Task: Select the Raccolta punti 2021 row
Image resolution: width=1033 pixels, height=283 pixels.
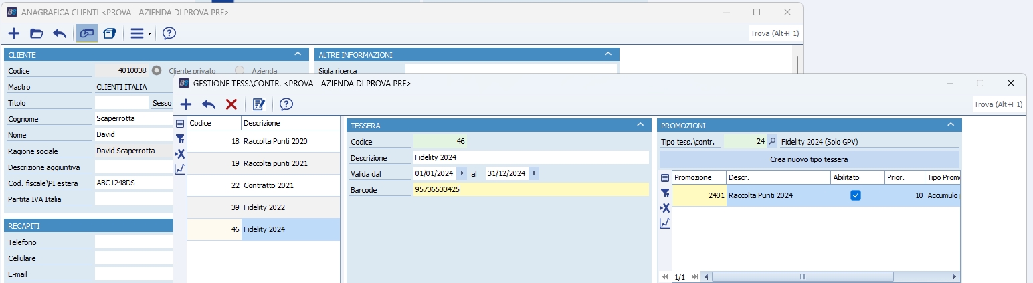Action: (x=264, y=163)
